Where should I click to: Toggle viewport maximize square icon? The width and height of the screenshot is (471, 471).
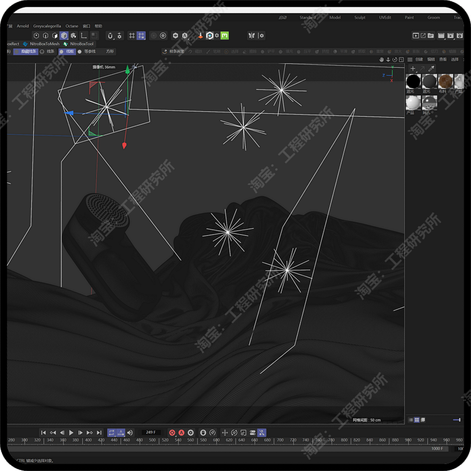click(x=401, y=60)
